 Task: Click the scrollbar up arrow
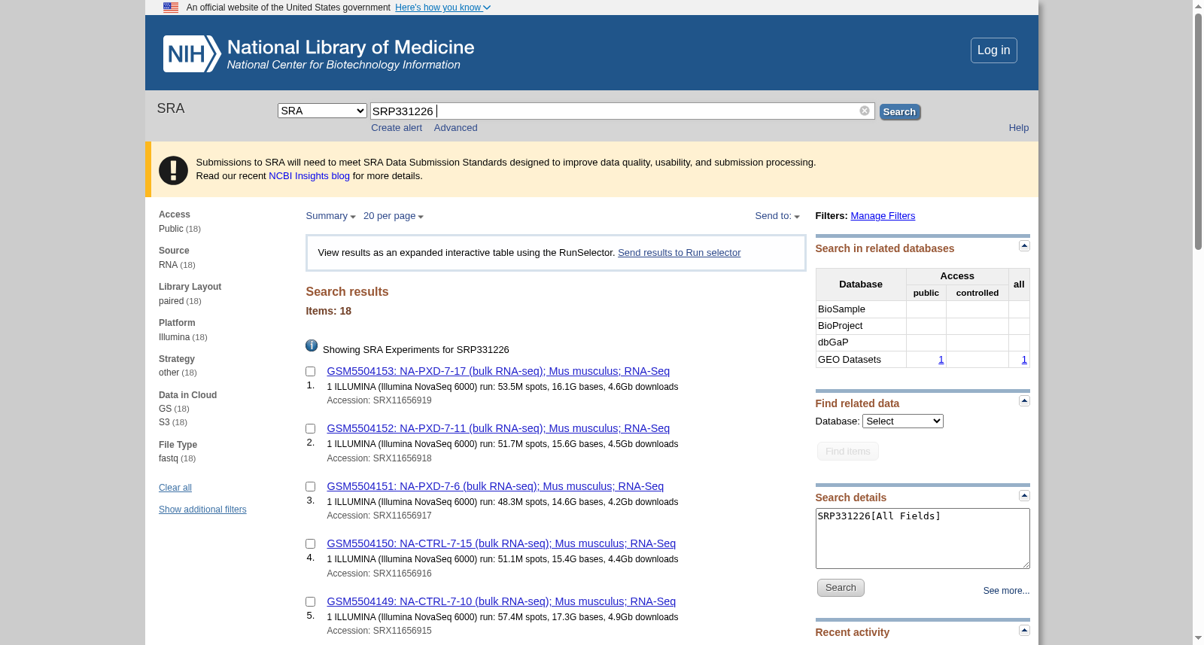pos(1198,5)
